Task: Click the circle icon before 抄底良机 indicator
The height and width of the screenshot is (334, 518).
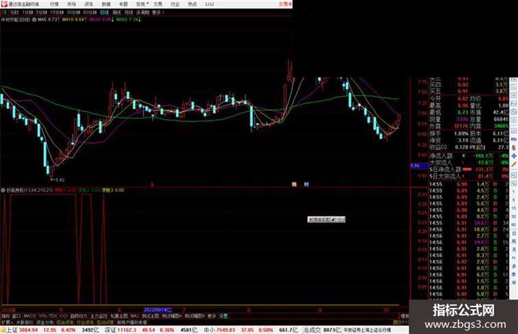Action: coord(3,190)
